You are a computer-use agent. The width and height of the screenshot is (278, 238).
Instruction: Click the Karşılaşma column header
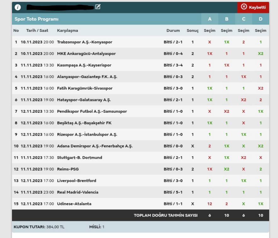tap(67, 31)
